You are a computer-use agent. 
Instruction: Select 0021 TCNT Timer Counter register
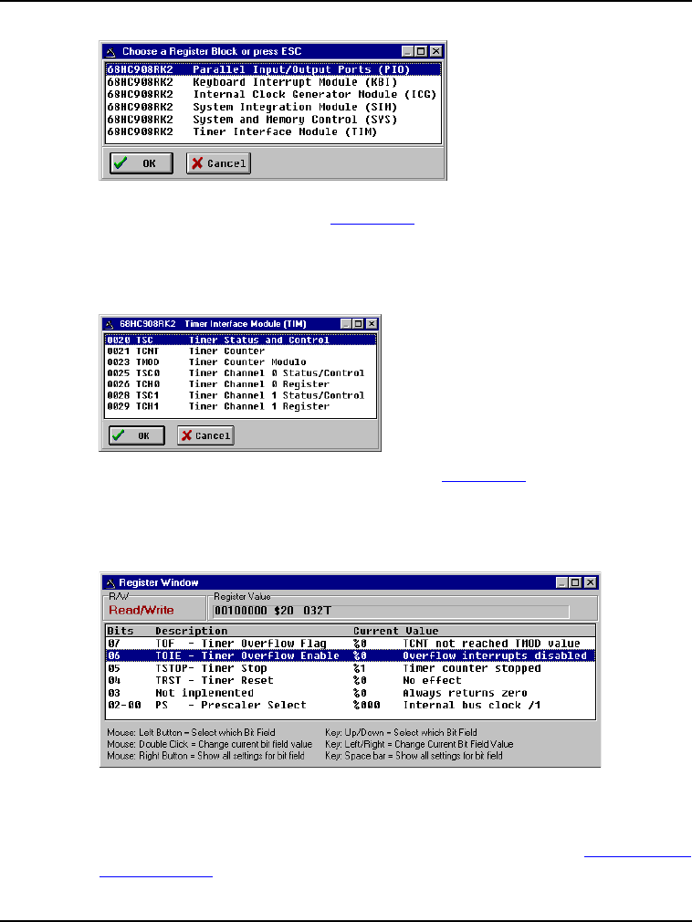(x=240, y=351)
